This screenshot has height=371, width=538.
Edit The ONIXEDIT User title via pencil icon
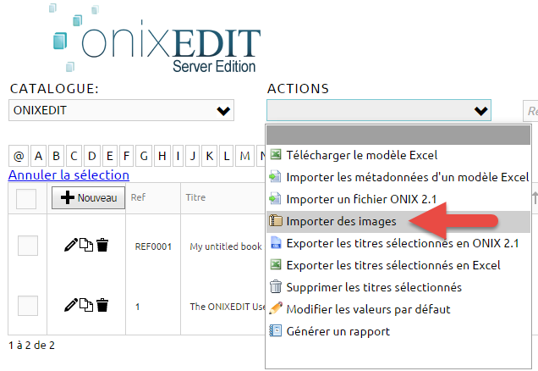click(x=71, y=305)
